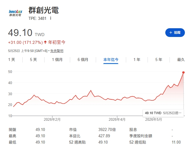
Task: Click the Innolux company logo
Action: 16,13
